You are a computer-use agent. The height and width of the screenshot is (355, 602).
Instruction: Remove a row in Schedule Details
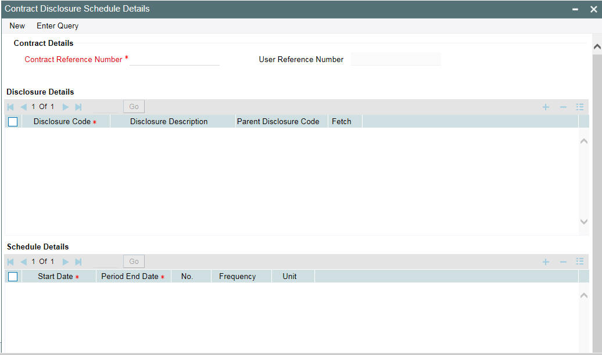tap(563, 262)
